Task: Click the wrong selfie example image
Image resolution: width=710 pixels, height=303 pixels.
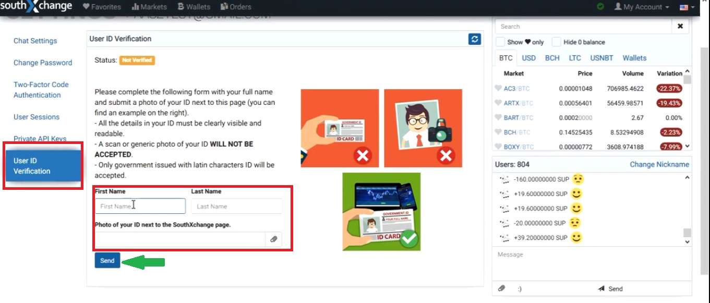Action: pos(423,128)
